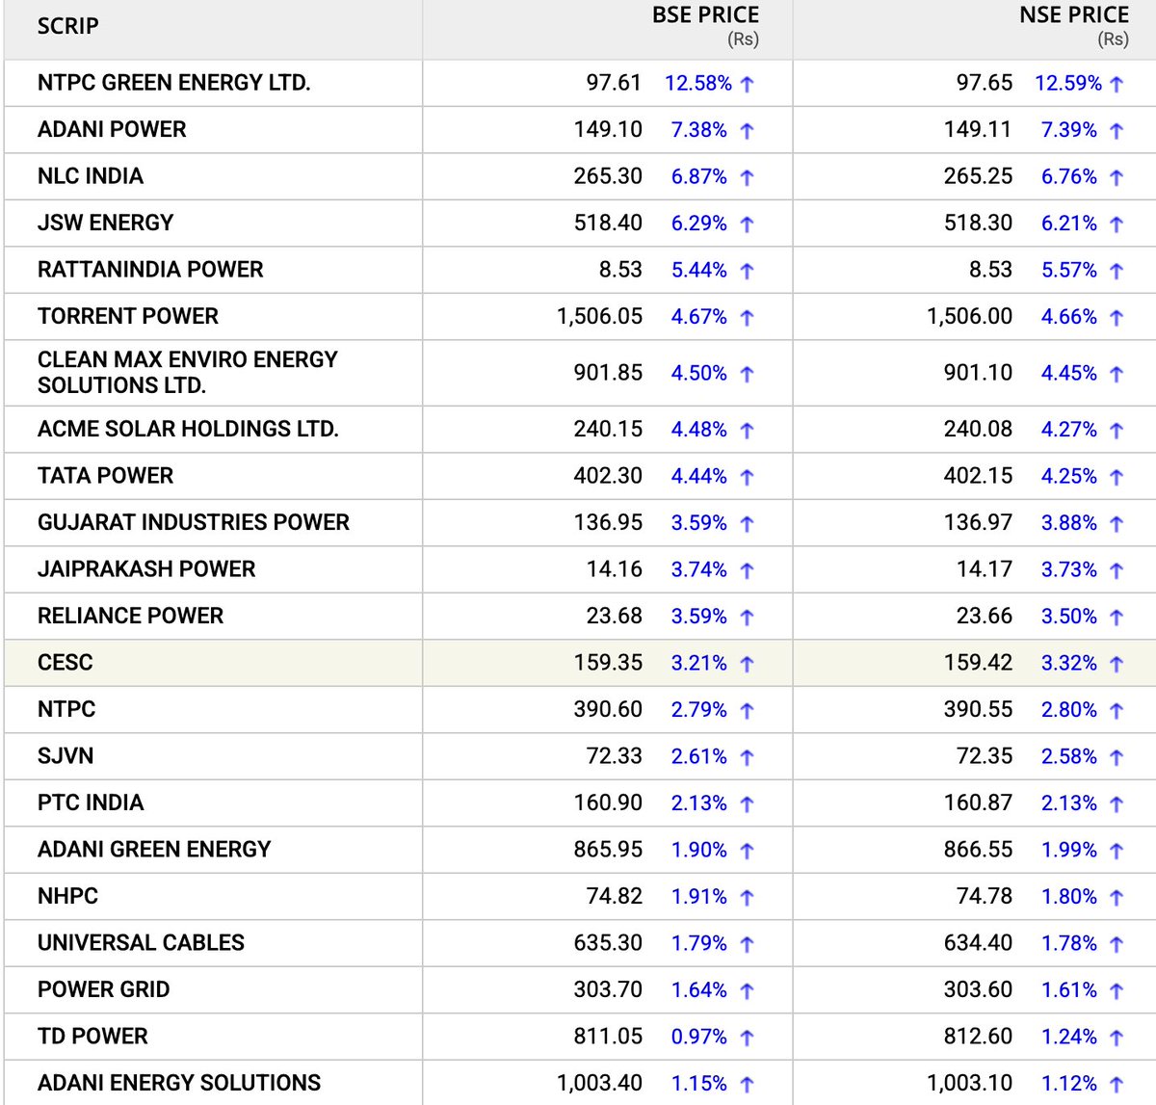This screenshot has width=1156, height=1105.
Task: Open the JAIPRAKASH POWER scrip link
Action: [146, 569]
